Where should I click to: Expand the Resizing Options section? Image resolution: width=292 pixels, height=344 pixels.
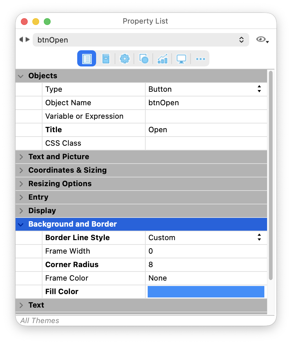[x=21, y=184]
